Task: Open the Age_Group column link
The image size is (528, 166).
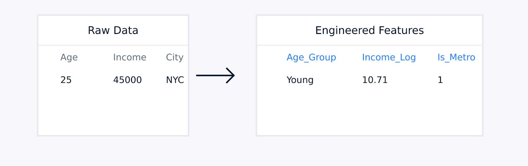Action: pos(311,57)
